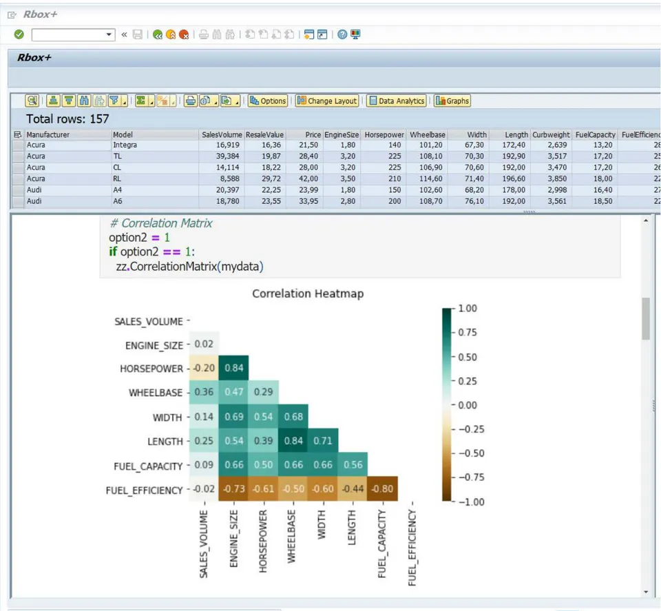
Task: Click the Previous Page icon
Action: tap(263, 34)
